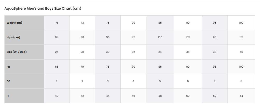
Task: Click the DE row header cell
Action: (x=24, y=81)
